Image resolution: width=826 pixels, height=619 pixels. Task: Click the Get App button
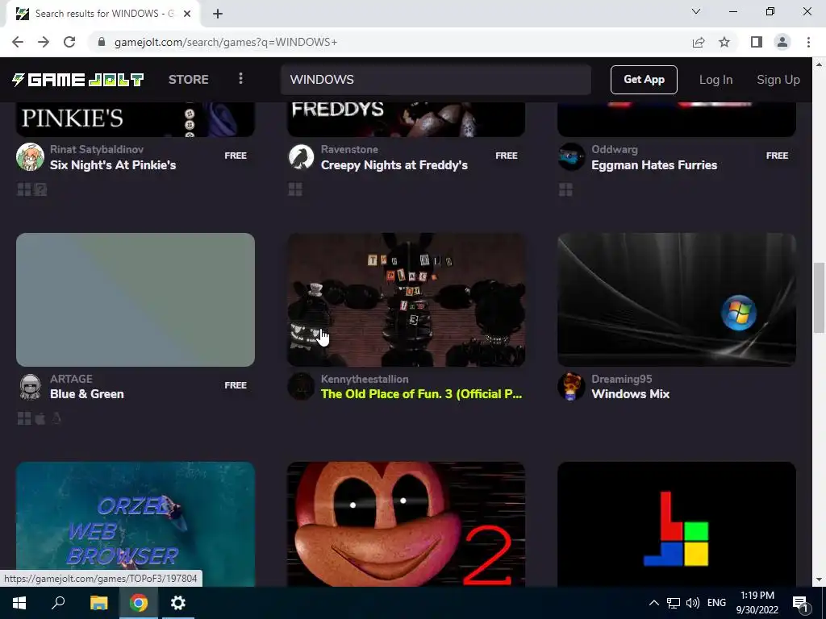pyautogui.click(x=644, y=80)
